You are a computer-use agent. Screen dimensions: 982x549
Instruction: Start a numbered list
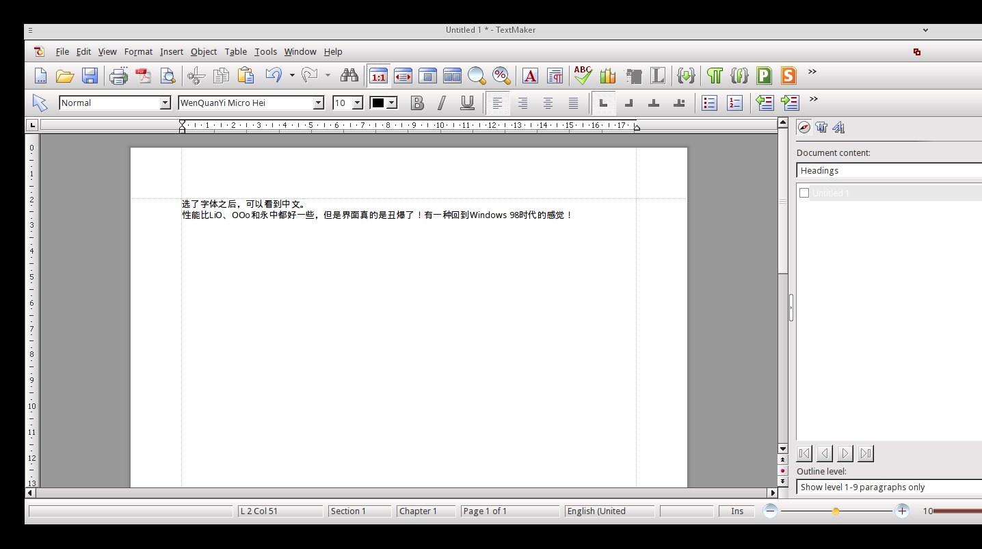pyautogui.click(x=734, y=103)
